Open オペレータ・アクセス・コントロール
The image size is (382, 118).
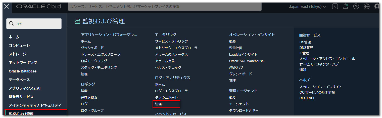327,59
